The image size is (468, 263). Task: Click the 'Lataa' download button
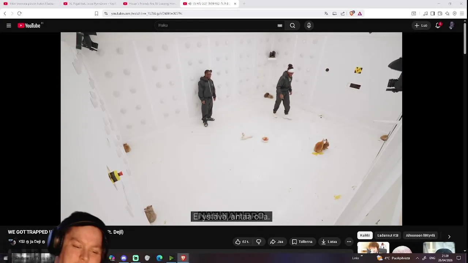[x=329, y=242]
